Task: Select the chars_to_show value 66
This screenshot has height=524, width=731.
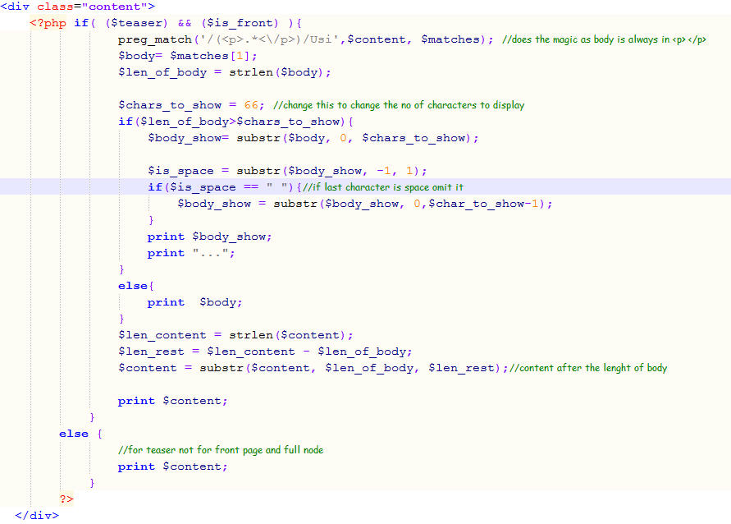Action: pos(252,104)
